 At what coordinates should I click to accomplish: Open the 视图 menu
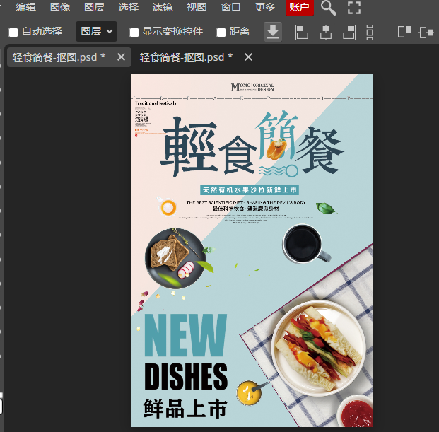197,8
